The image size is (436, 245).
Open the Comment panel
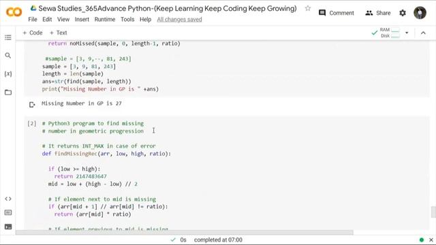coord(336,13)
